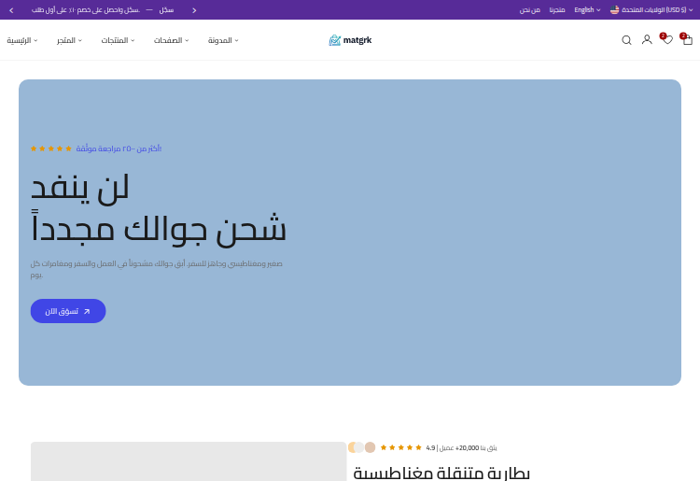The height and width of the screenshot is (481, 700).
Task: Click the متجرنا link
Action: click(557, 10)
